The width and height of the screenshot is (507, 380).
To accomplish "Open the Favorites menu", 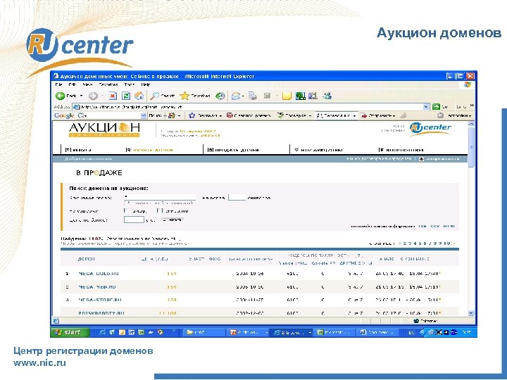I will tap(108, 84).
